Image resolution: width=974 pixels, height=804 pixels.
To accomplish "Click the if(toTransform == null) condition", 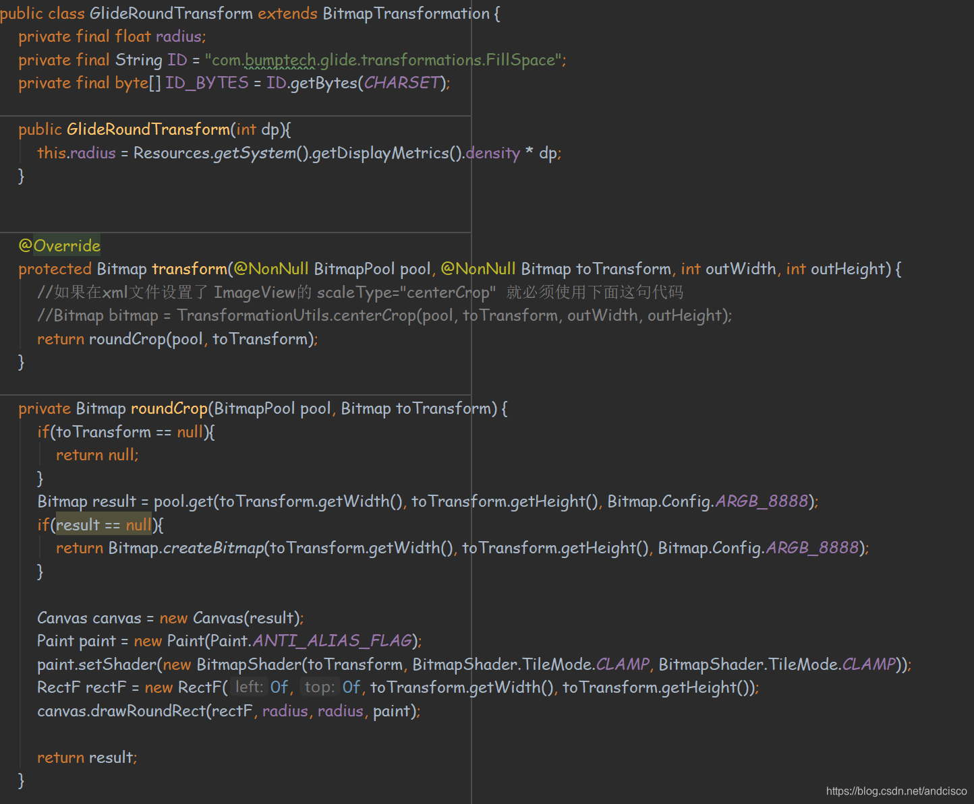I will [125, 432].
